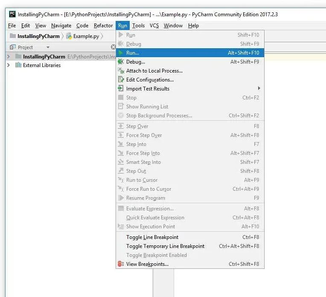The width and height of the screenshot is (326, 297).
Task: Click the grayed Step Into icon
Action: click(x=121, y=144)
